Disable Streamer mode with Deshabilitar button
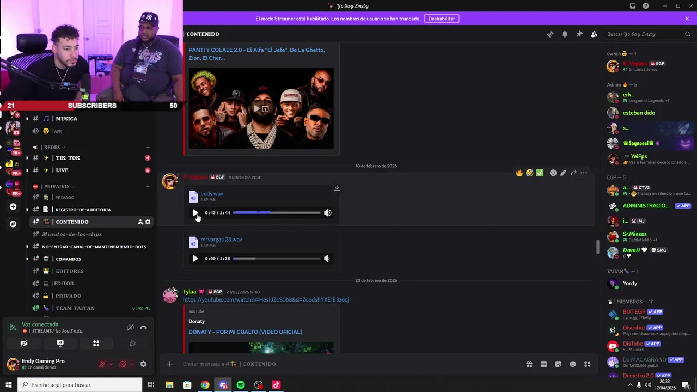Viewport: 697px width, 392px height. pyautogui.click(x=441, y=19)
